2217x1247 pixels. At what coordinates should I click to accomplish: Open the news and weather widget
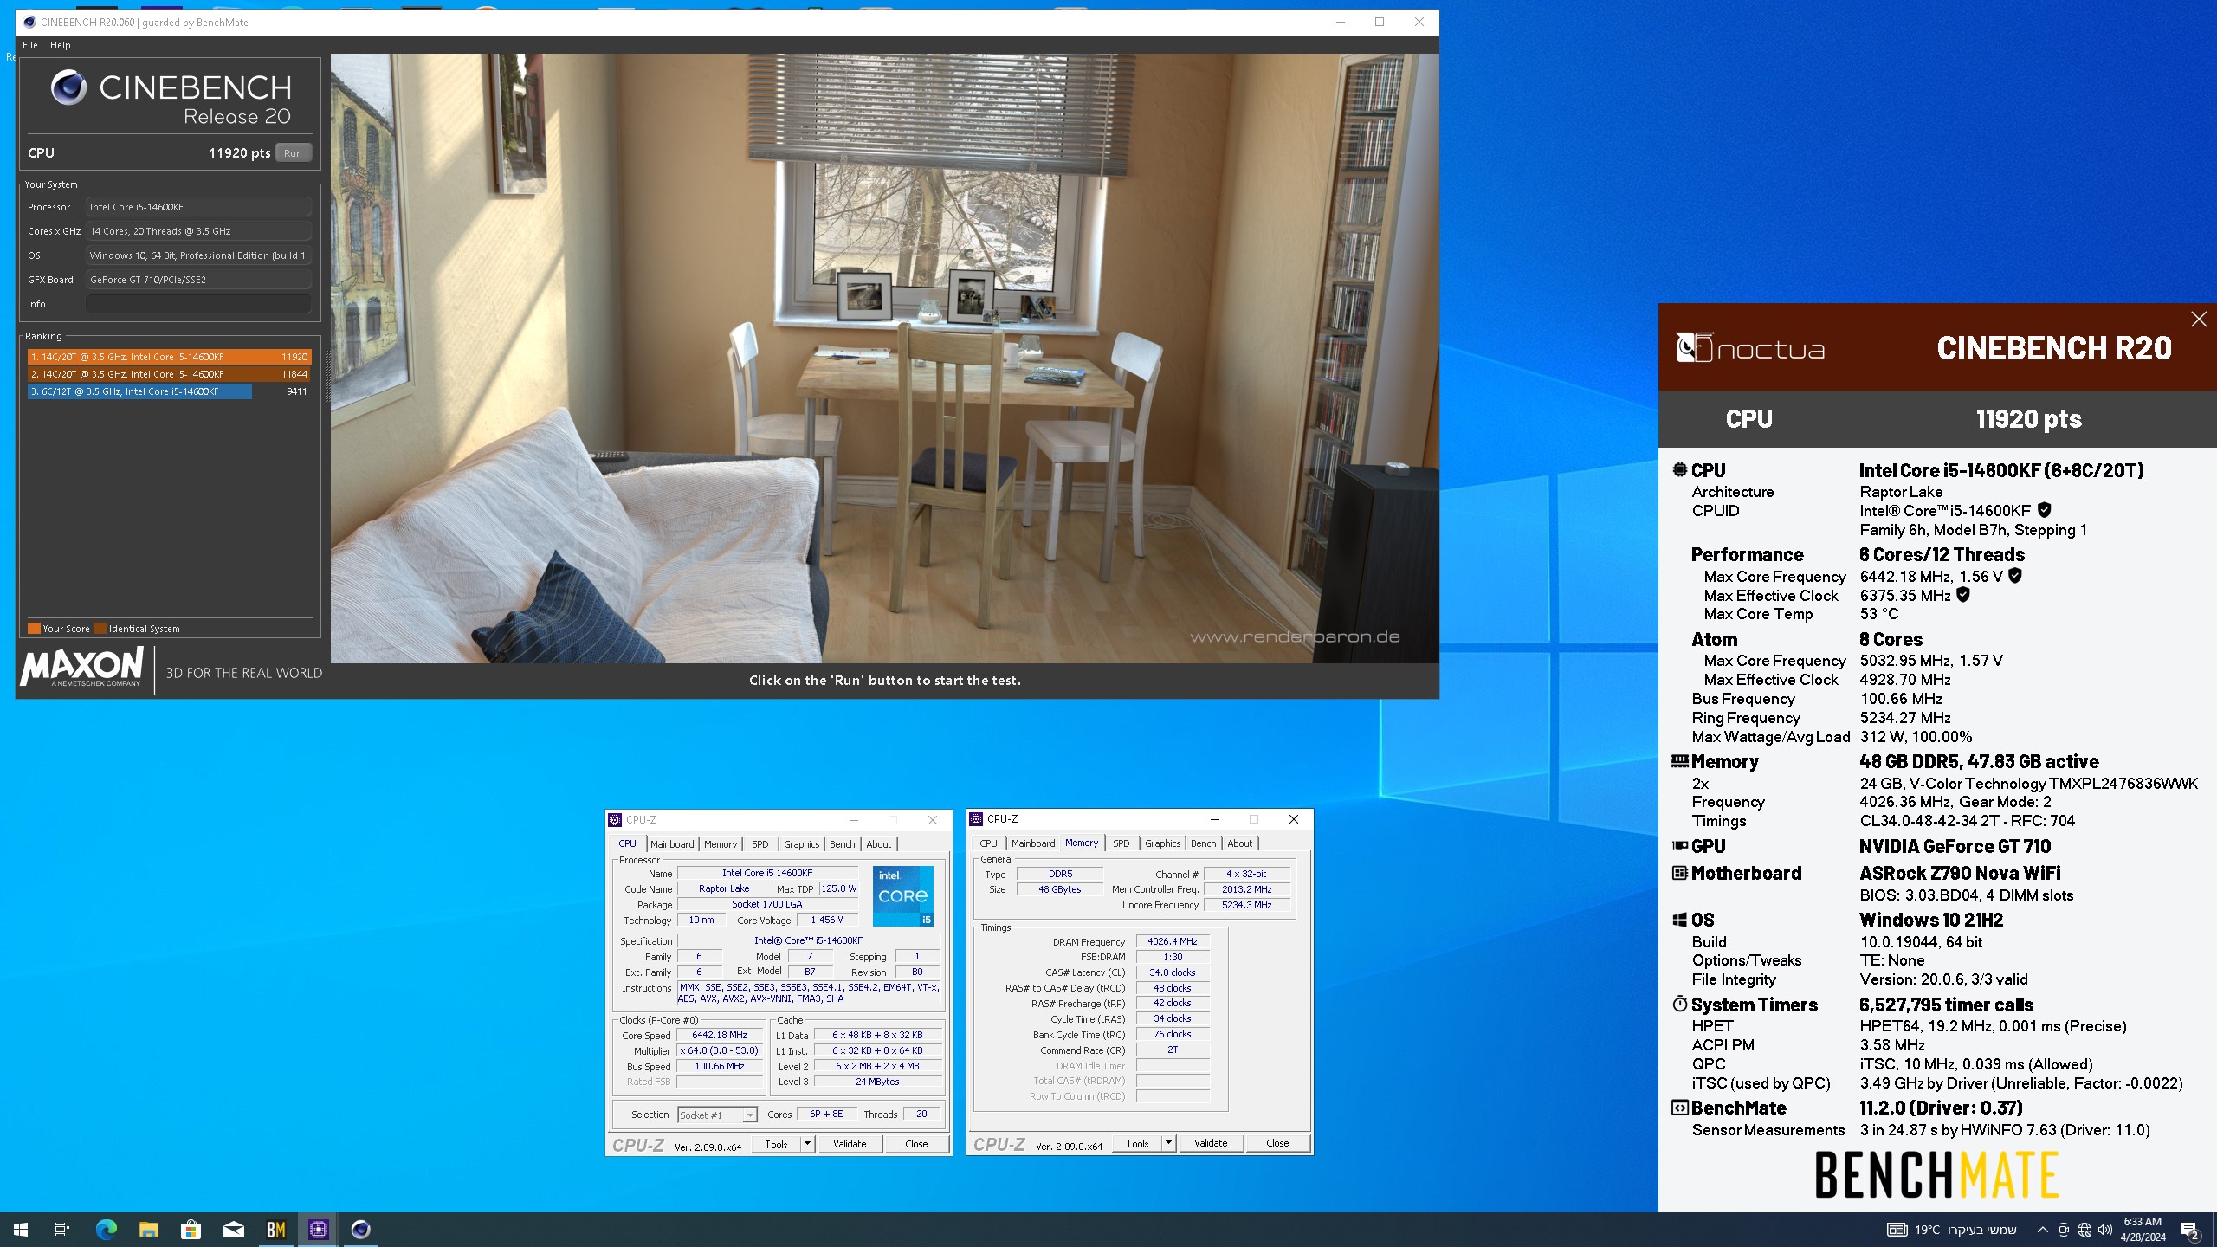tap(1952, 1230)
